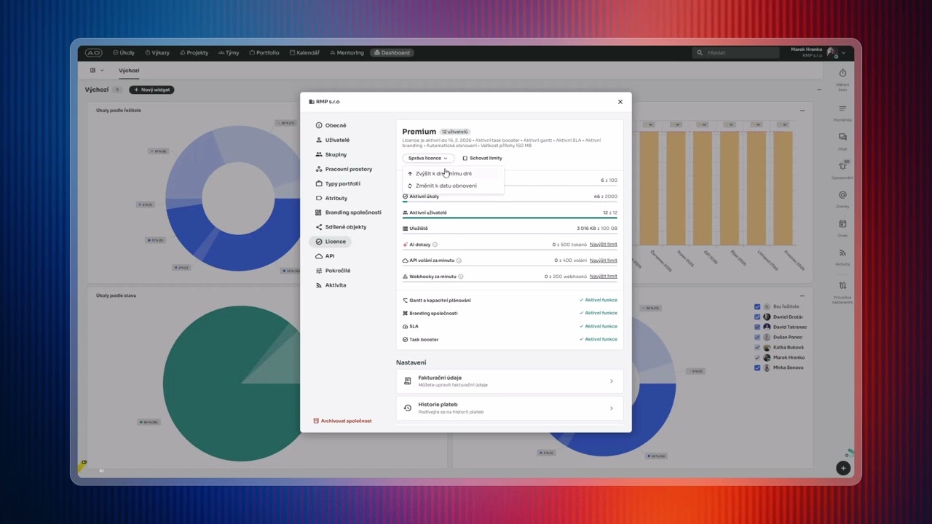
Task: Click the info icon next to AI dotazy
Action: pos(435,245)
